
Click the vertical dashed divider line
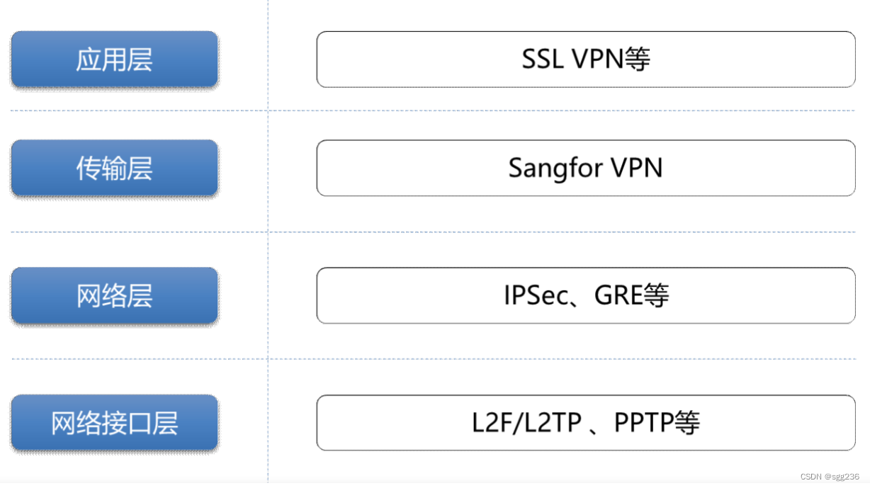pos(268,241)
